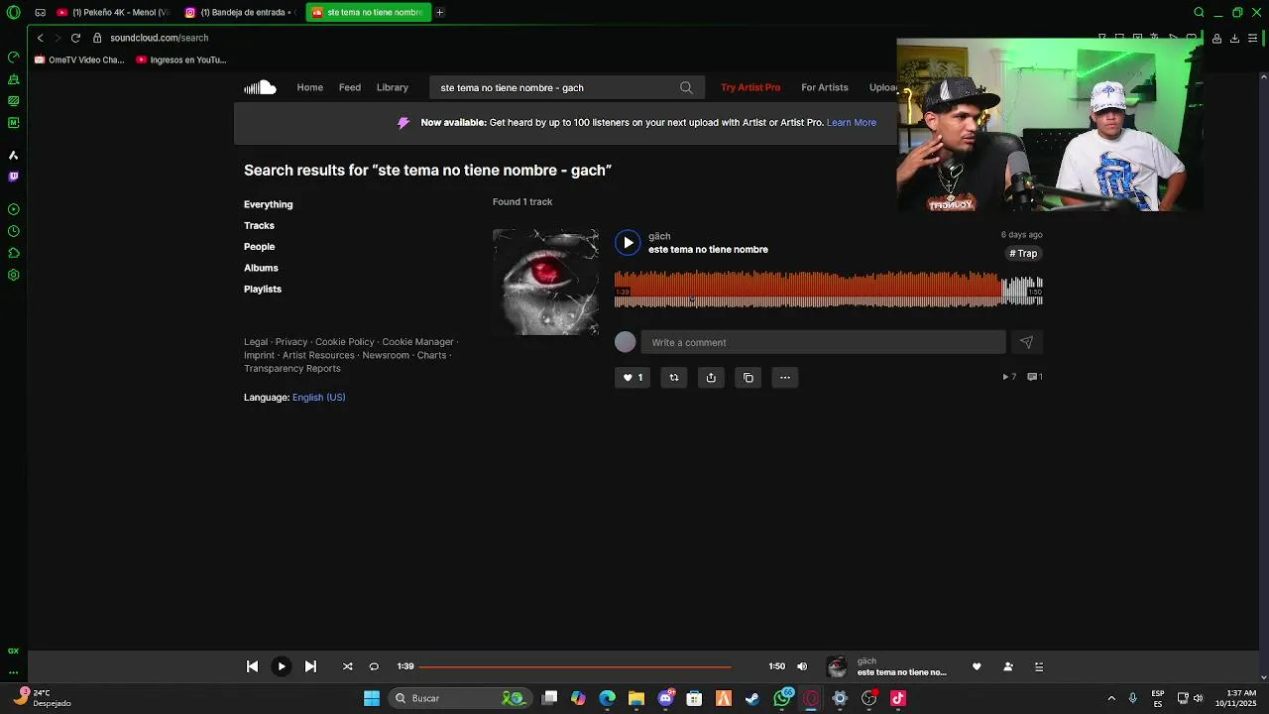The image size is (1269, 714).
Task: Open GX Corner gamepad icon in the tab bar
Action: coord(40,12)
